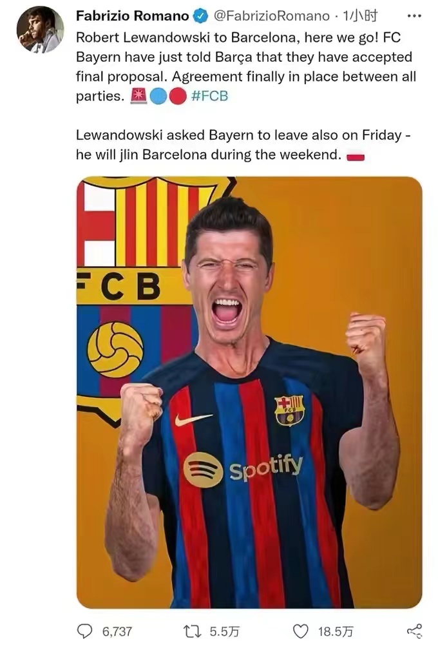Open the #FCB hashtag
The image size is (438, 648).
[x=209, y=96]
